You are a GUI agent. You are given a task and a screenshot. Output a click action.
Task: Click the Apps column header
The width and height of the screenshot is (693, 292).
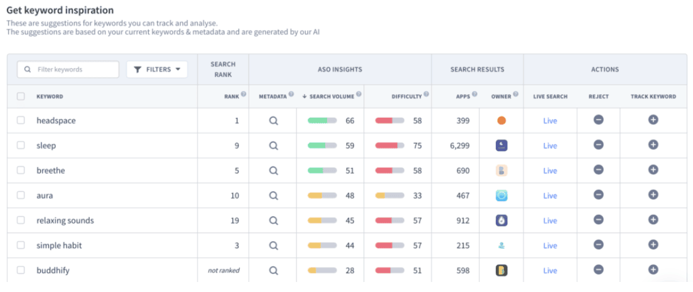(x=463, y=96)
